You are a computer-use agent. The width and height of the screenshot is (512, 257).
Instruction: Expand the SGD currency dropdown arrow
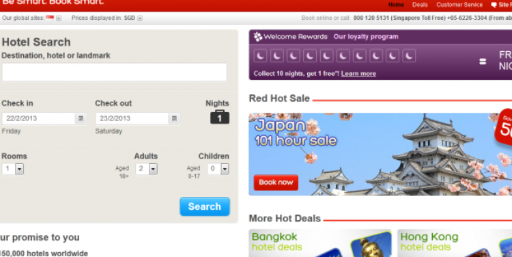tap(140, 18)
